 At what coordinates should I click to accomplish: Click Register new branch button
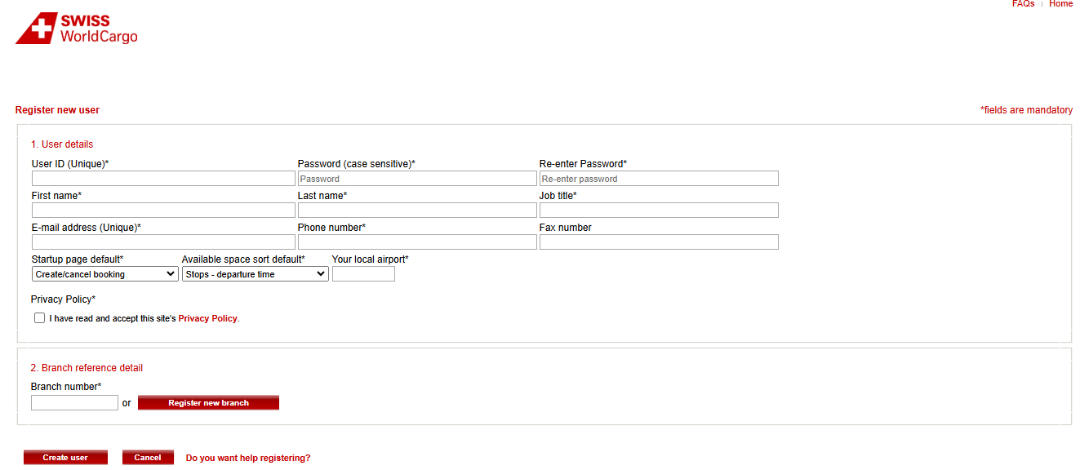click(x=208, y=403)
